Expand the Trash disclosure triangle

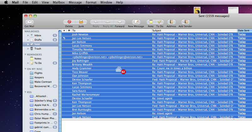point(28,49)
